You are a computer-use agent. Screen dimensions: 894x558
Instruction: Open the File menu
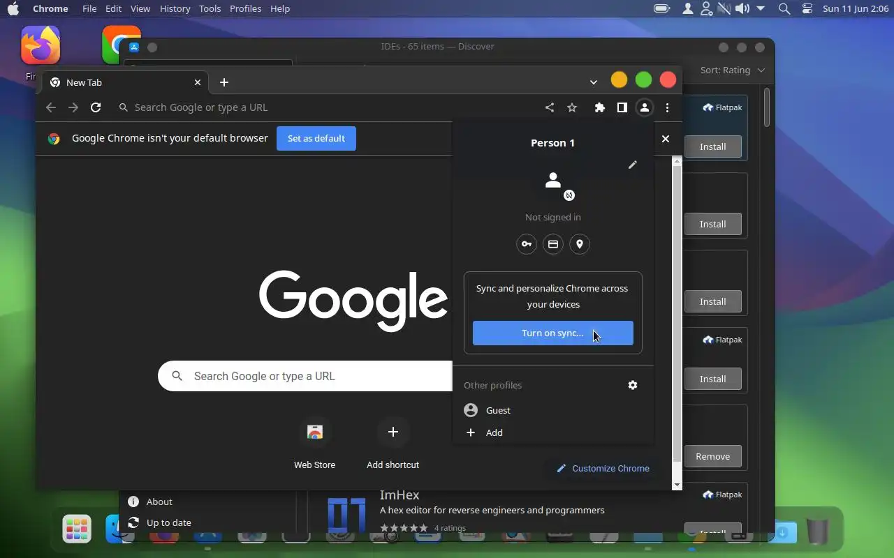pos(89,8)
